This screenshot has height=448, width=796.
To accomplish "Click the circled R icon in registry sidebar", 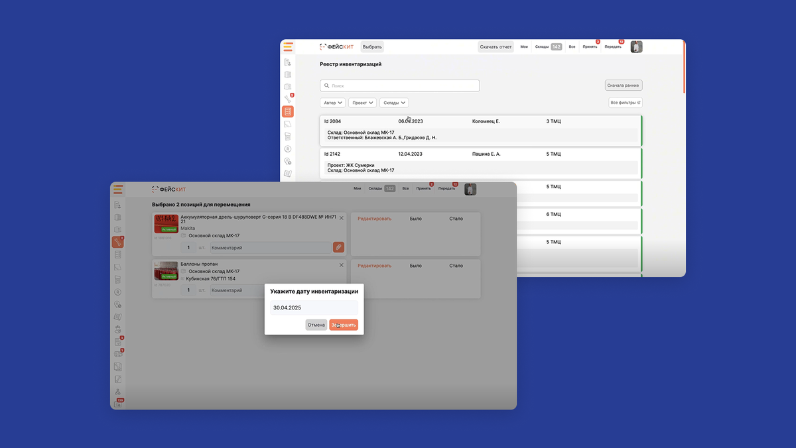I will (x=288, y=149).
